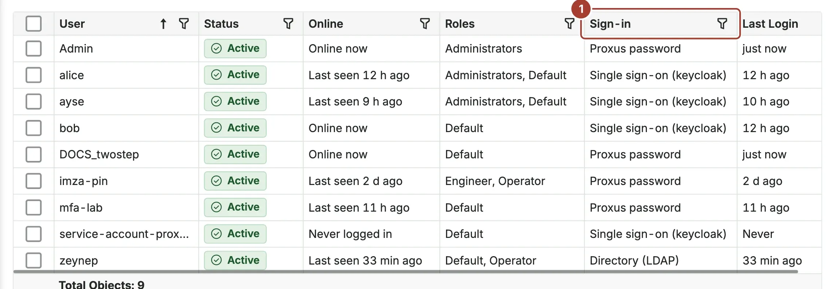Click the 'Default, Operator' roles cell
This screenshot has height=289, width=835.
point(491,261)
